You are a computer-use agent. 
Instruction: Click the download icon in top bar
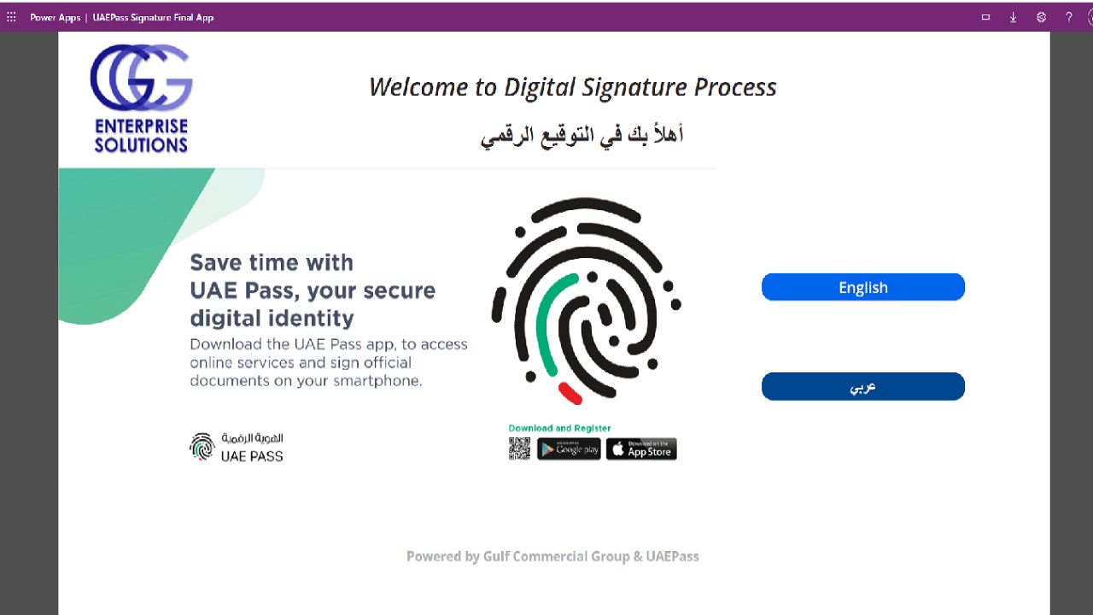click(x=1013, y=17)
